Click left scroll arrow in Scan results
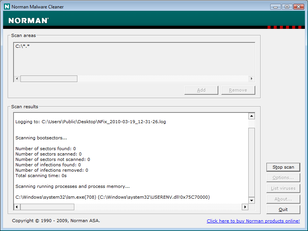This screenshot has height=231, width=308. pos(17,207)
